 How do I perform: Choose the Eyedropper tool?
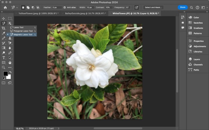[x=4, y=33]
